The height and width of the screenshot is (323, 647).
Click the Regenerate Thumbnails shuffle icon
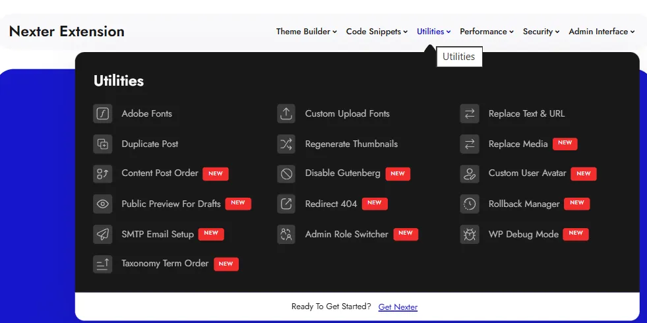(286, 144)
